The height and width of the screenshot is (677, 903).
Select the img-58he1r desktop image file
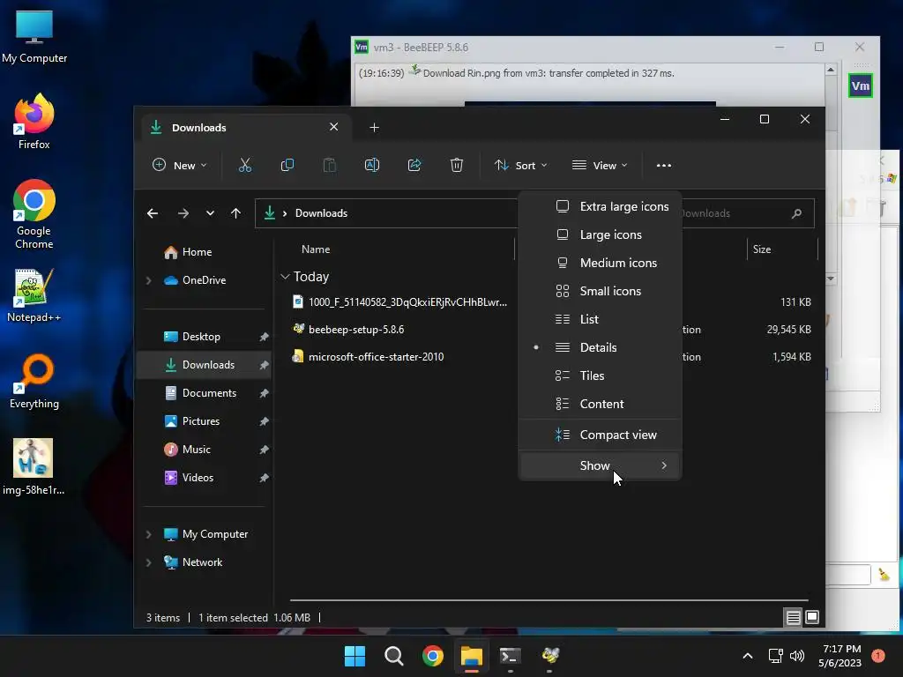click(x=34, y=467)
